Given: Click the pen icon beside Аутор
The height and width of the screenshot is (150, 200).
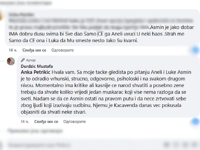Looking at the screenshot, I should tap(22, 60).
